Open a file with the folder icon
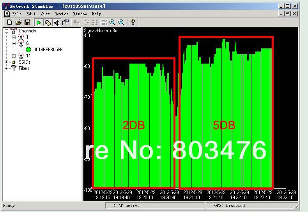The height and width of the screenshot is (212, 308). click(18, 22)
